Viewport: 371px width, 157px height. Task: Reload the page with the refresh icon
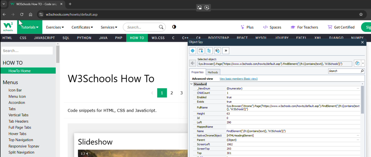[x=22, y=14]
